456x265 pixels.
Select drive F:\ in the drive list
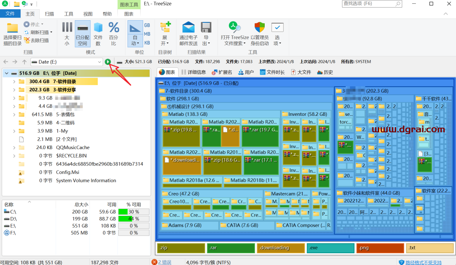tap(76, 233)
